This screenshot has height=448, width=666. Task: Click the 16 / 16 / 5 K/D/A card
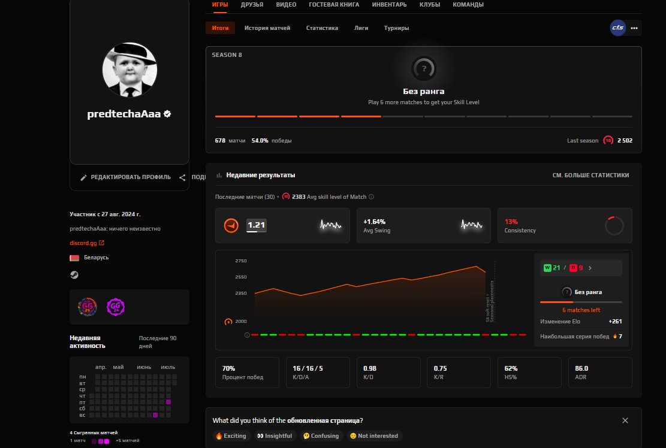318,373
